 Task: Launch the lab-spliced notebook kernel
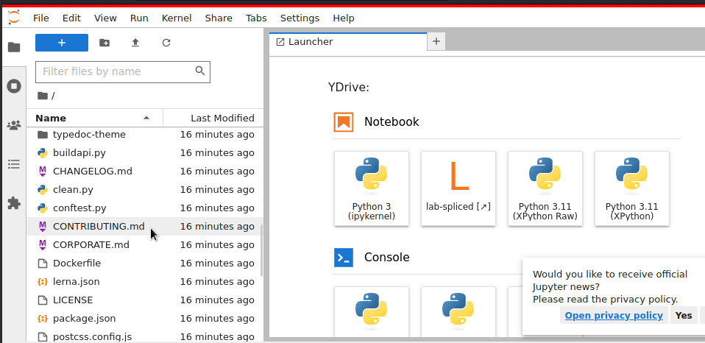(458, 188)
